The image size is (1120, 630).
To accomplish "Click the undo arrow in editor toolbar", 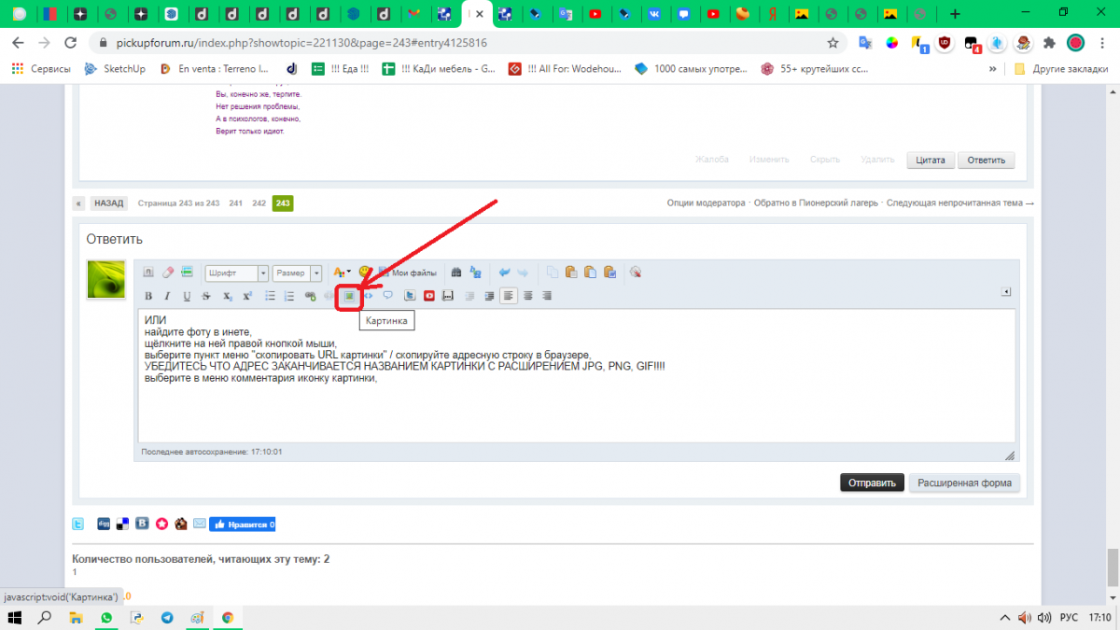I will click(505, 273).
